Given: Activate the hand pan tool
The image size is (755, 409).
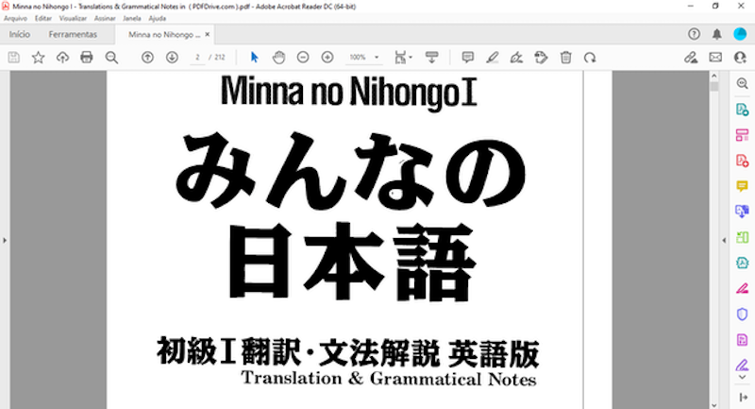Looking at the screenshot, I should [278, 58].
